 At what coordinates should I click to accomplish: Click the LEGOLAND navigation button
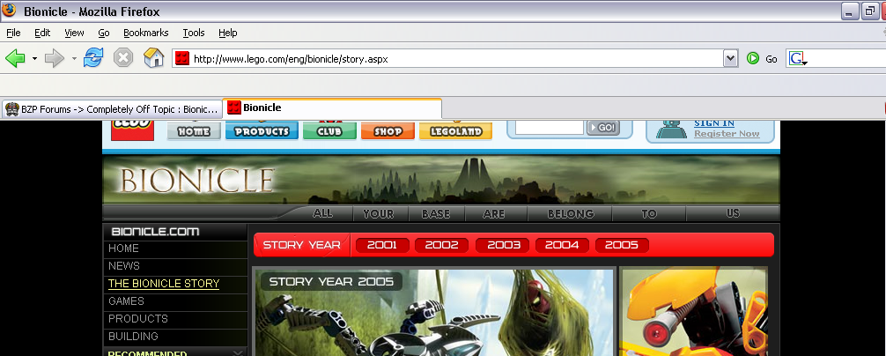(x=455, y=130)
